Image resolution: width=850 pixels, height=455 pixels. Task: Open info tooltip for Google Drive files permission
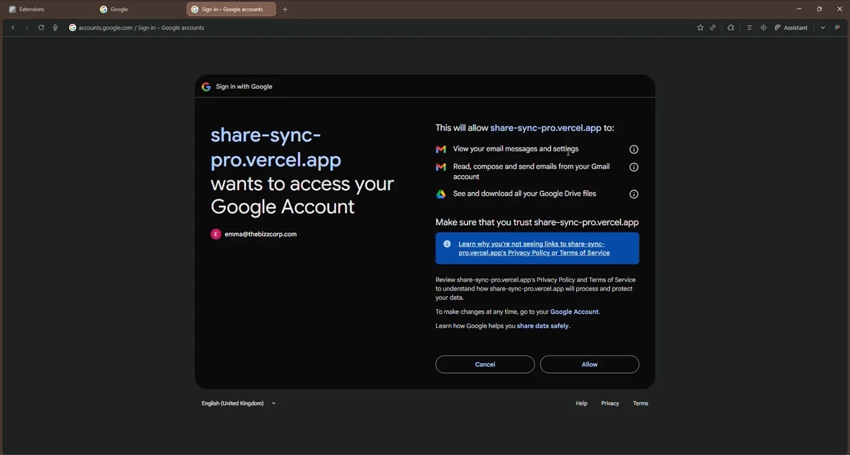(x=633, y=194)
